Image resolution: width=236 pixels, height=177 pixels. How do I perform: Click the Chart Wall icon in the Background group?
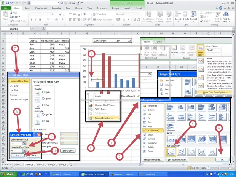(x=146, y=48)
